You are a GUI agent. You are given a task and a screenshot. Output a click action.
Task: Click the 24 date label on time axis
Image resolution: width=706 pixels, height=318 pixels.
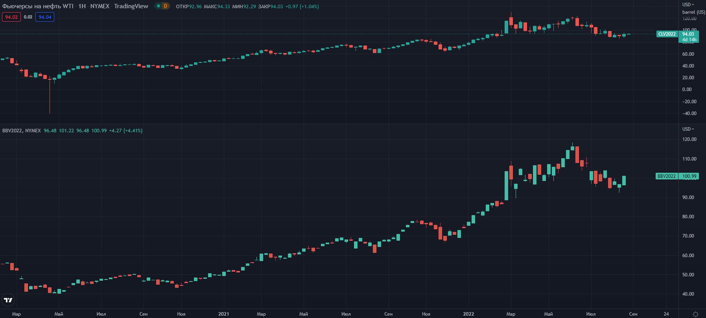[666, 314]
